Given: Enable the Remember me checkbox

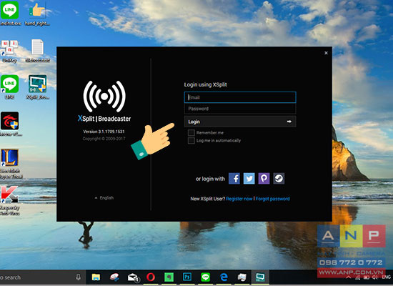Looking at the screenshot, I should tap(191, 132).
